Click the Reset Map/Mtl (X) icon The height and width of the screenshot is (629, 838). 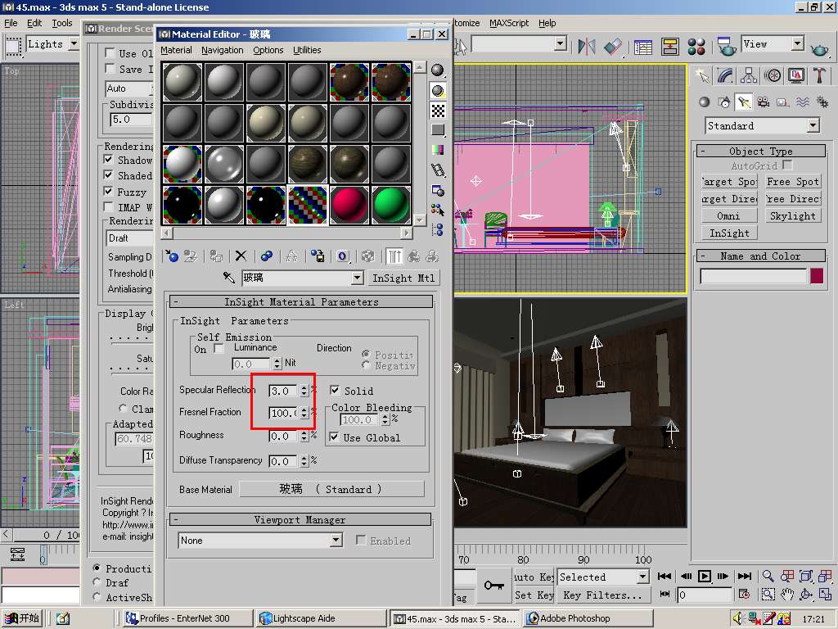point(241,256)
